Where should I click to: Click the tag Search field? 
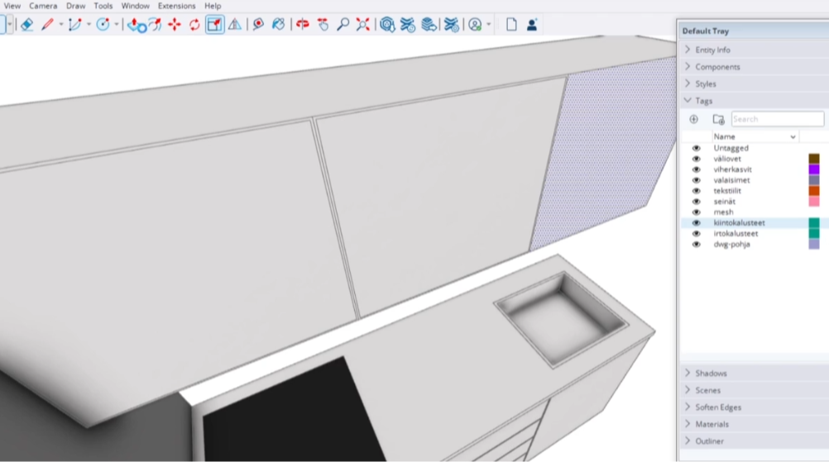pos(777,119)
